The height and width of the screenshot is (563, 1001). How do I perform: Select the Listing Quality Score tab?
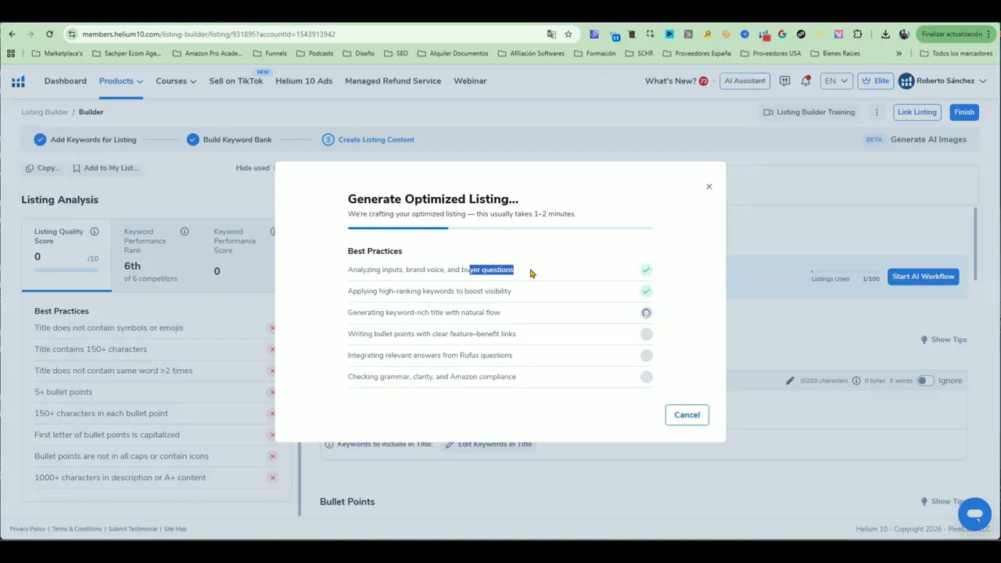click(x=66, y=254)
